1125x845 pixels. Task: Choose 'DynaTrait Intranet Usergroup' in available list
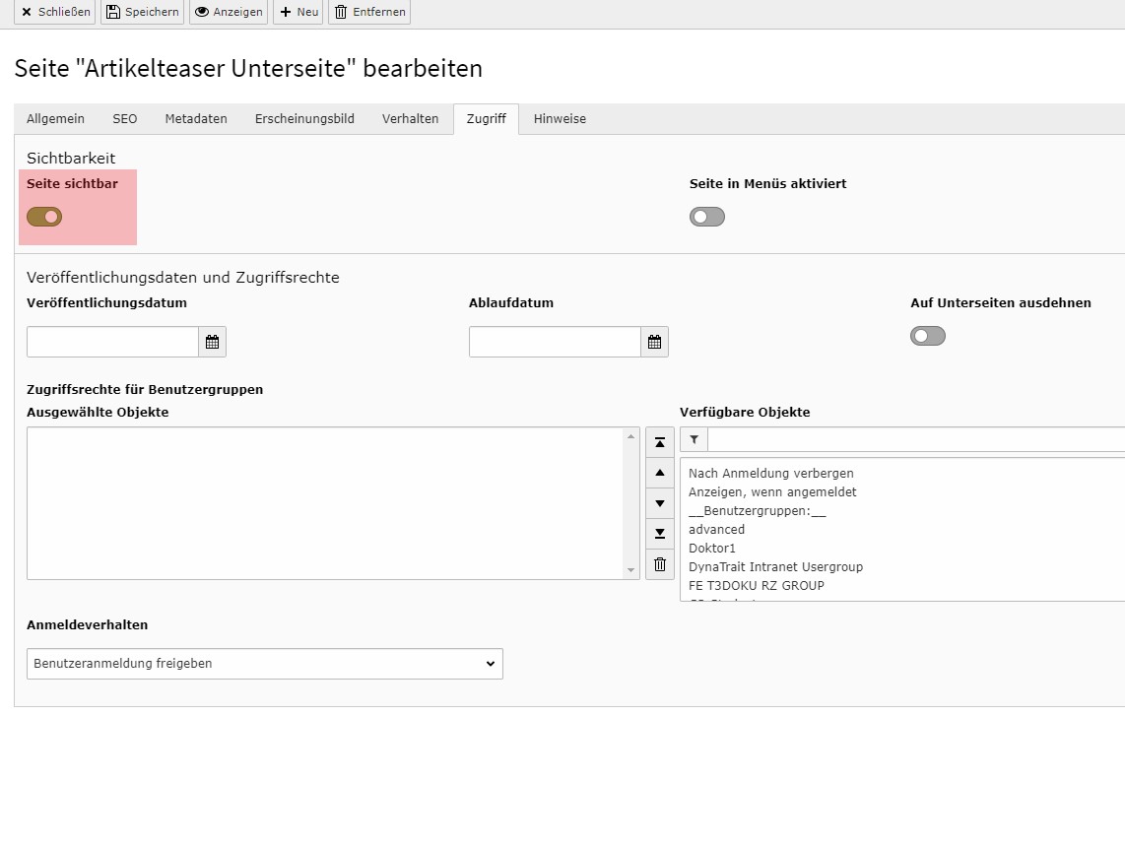775,567
